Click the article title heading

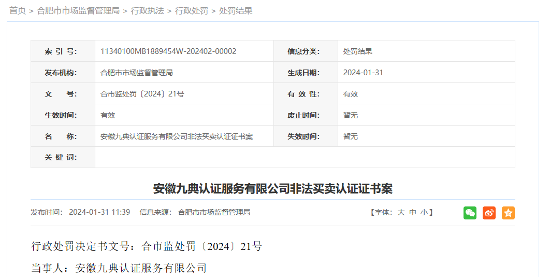click(x=272, y=188)
